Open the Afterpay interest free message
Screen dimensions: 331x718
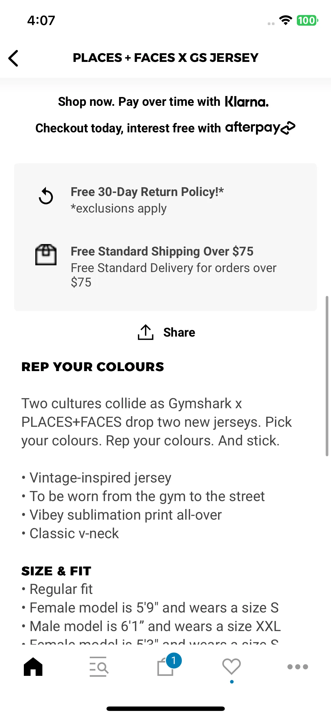(165, 128)
